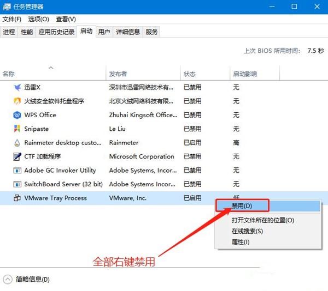
Task: Click Rainmeter's 已启用 status cell
Action: pos(192,143)
